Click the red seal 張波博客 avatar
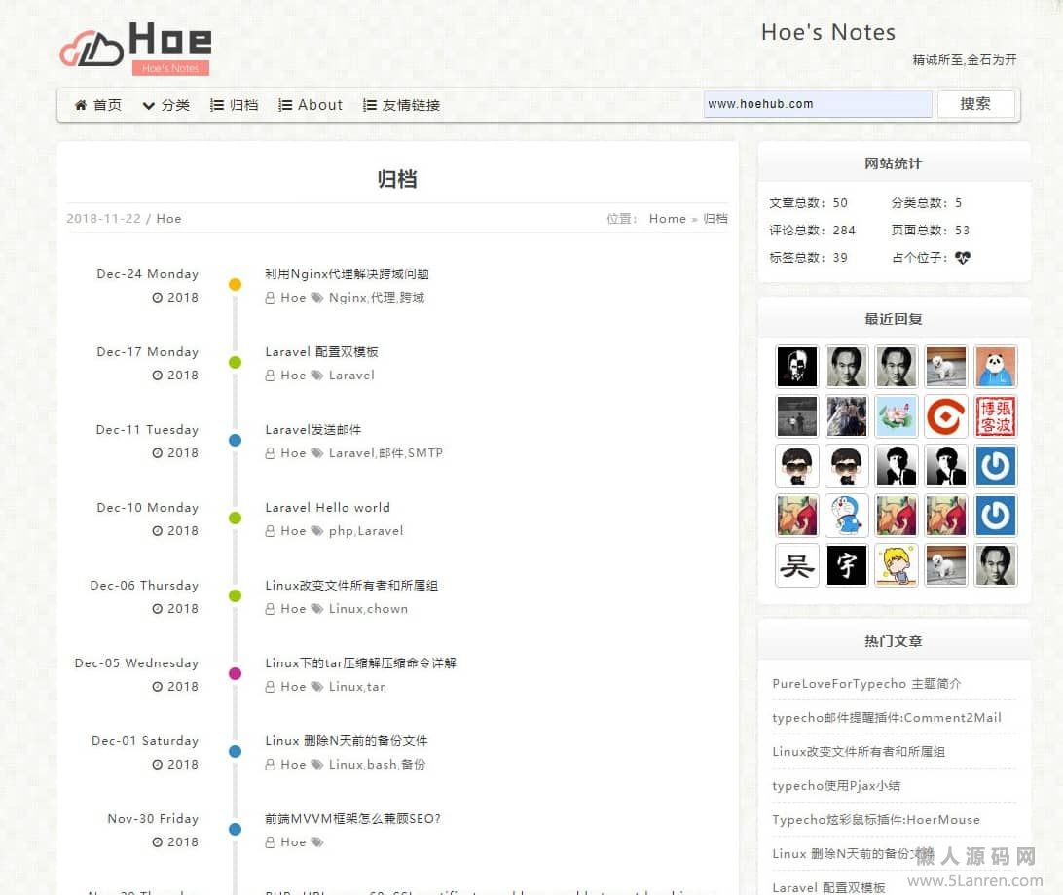The image size is (1063, 895). point(995,416)
